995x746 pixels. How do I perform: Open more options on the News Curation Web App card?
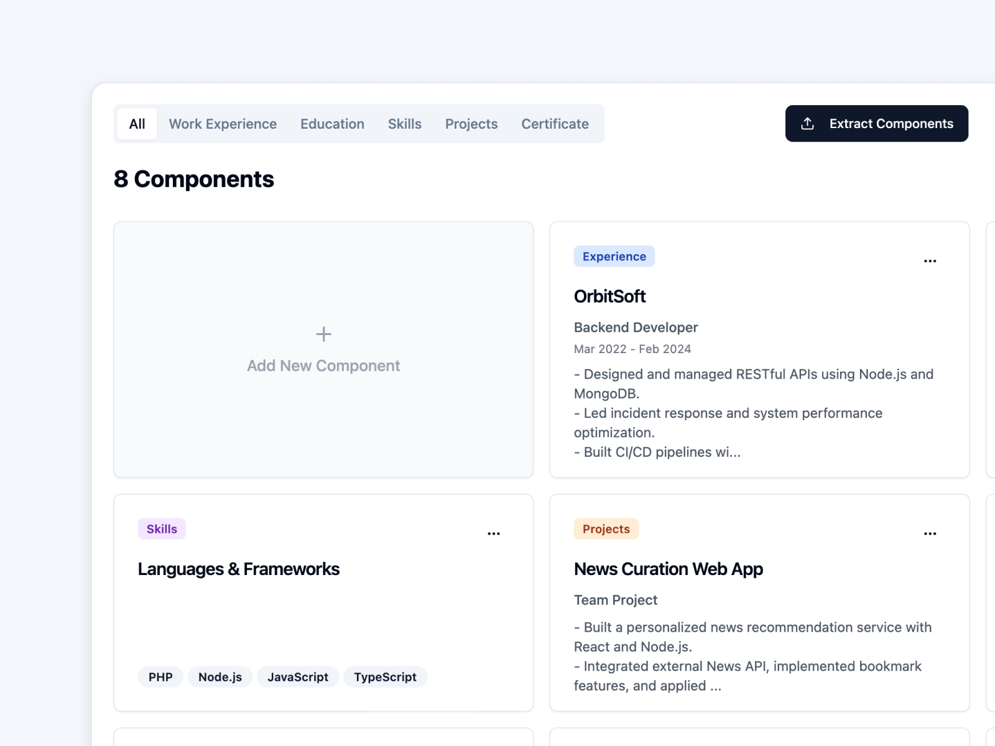(930, 533)
